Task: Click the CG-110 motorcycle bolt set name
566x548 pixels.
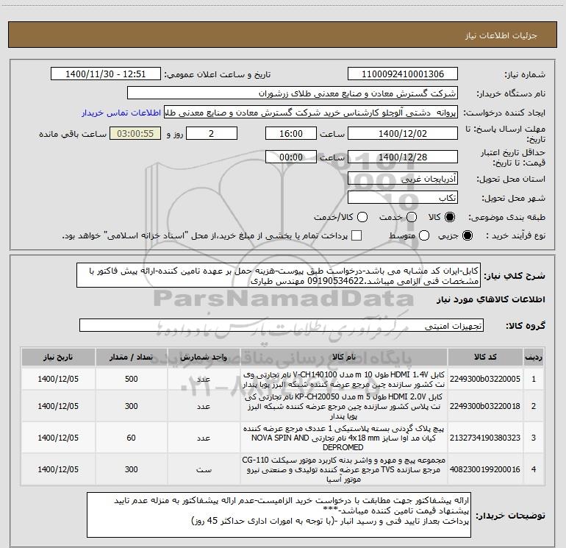Action: 344,469
